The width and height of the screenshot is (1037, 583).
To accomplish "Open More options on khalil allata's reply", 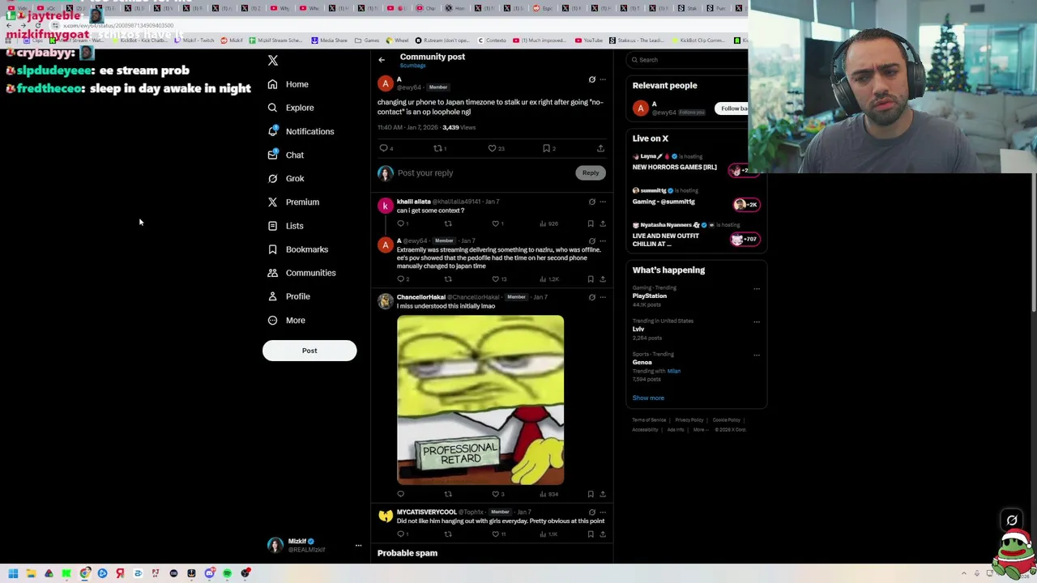I will (x=602, y=202).
